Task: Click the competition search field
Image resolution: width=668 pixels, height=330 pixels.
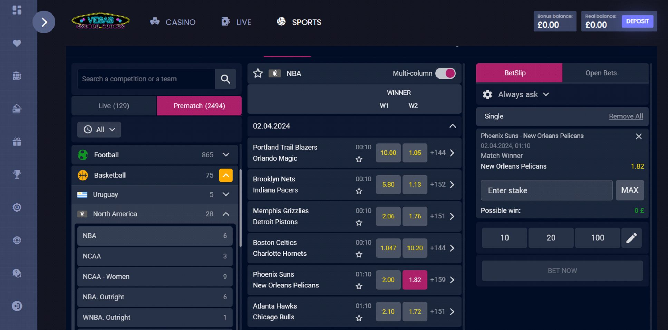Action: click(146, 79)
